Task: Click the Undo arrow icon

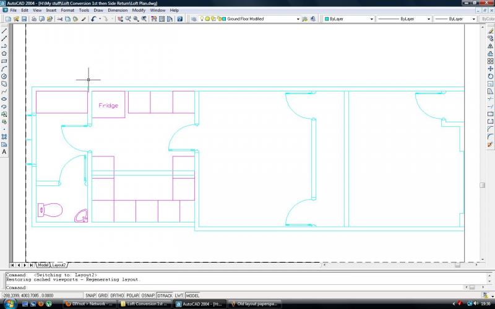Action: pyautogui.click(x=93, y=19)
